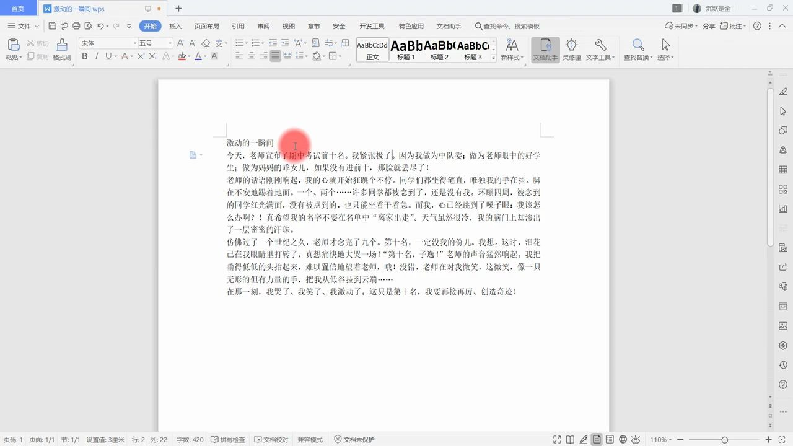Decrease font size with the A- icon
Viewport: 793px width, 446px height.
[x=193, y=43]
